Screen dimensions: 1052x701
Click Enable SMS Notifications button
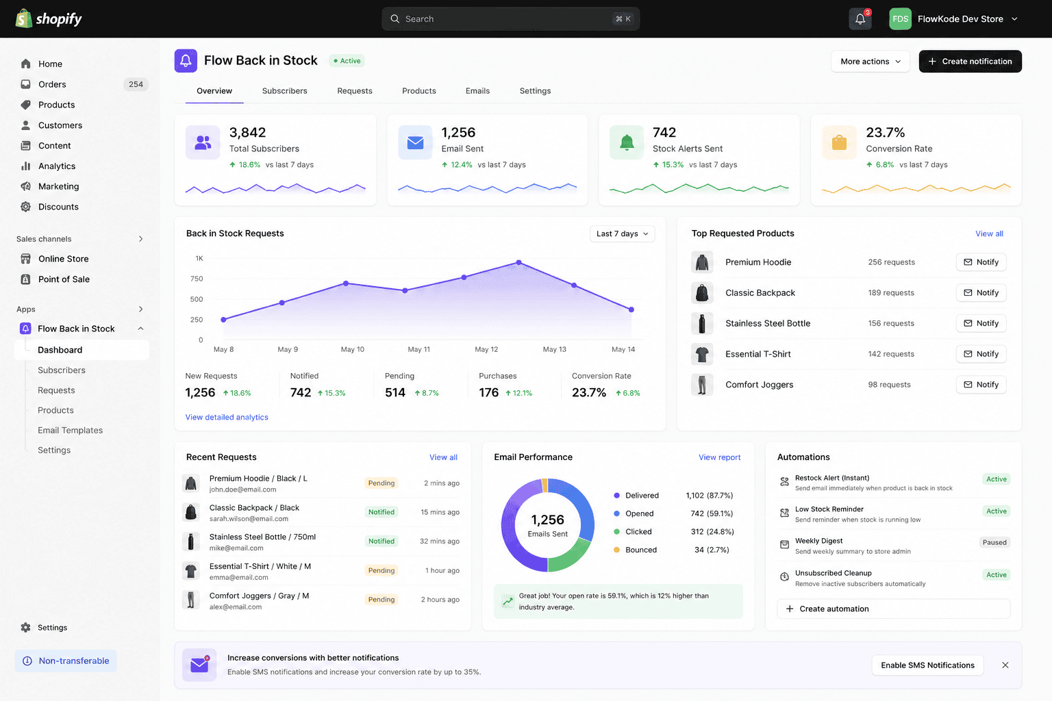click(928, 665)
